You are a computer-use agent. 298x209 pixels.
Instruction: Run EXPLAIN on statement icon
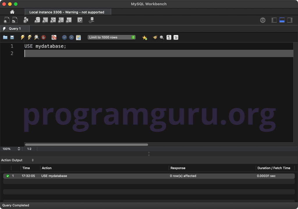coord(36,37)
